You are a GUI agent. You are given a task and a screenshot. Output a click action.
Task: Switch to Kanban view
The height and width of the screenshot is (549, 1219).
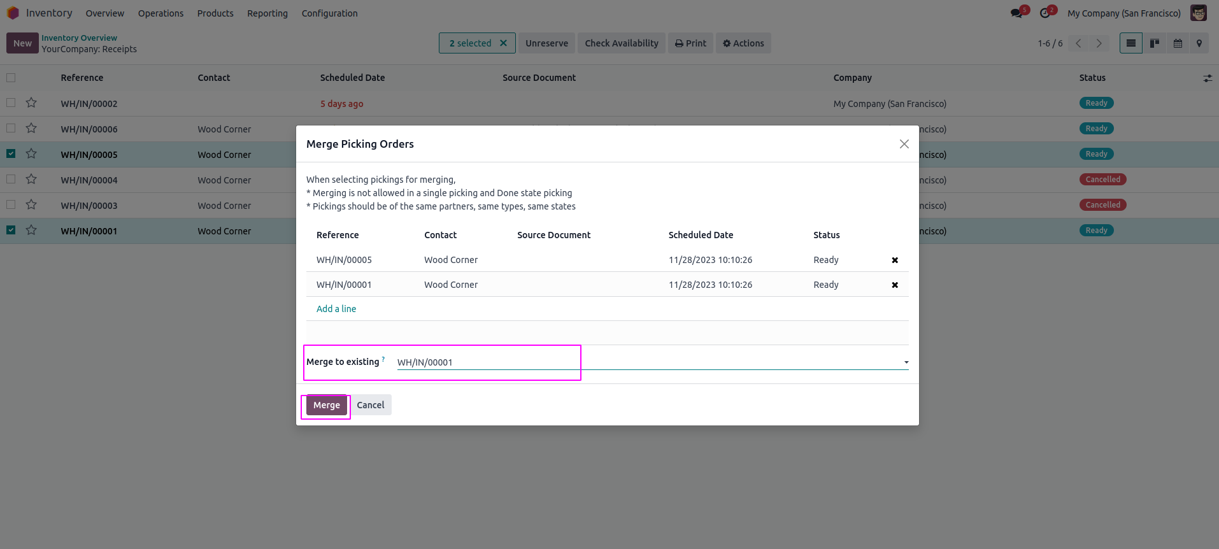1154,43
